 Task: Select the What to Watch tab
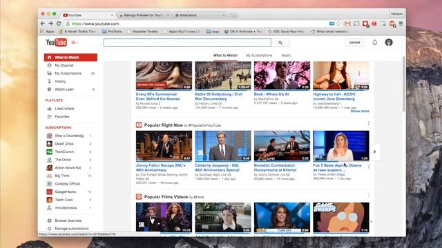point(225,55)
